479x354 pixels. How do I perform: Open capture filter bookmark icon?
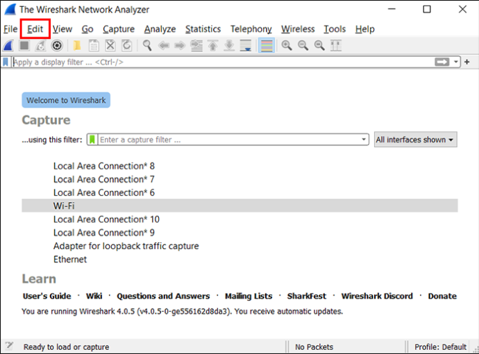[92, 140]
